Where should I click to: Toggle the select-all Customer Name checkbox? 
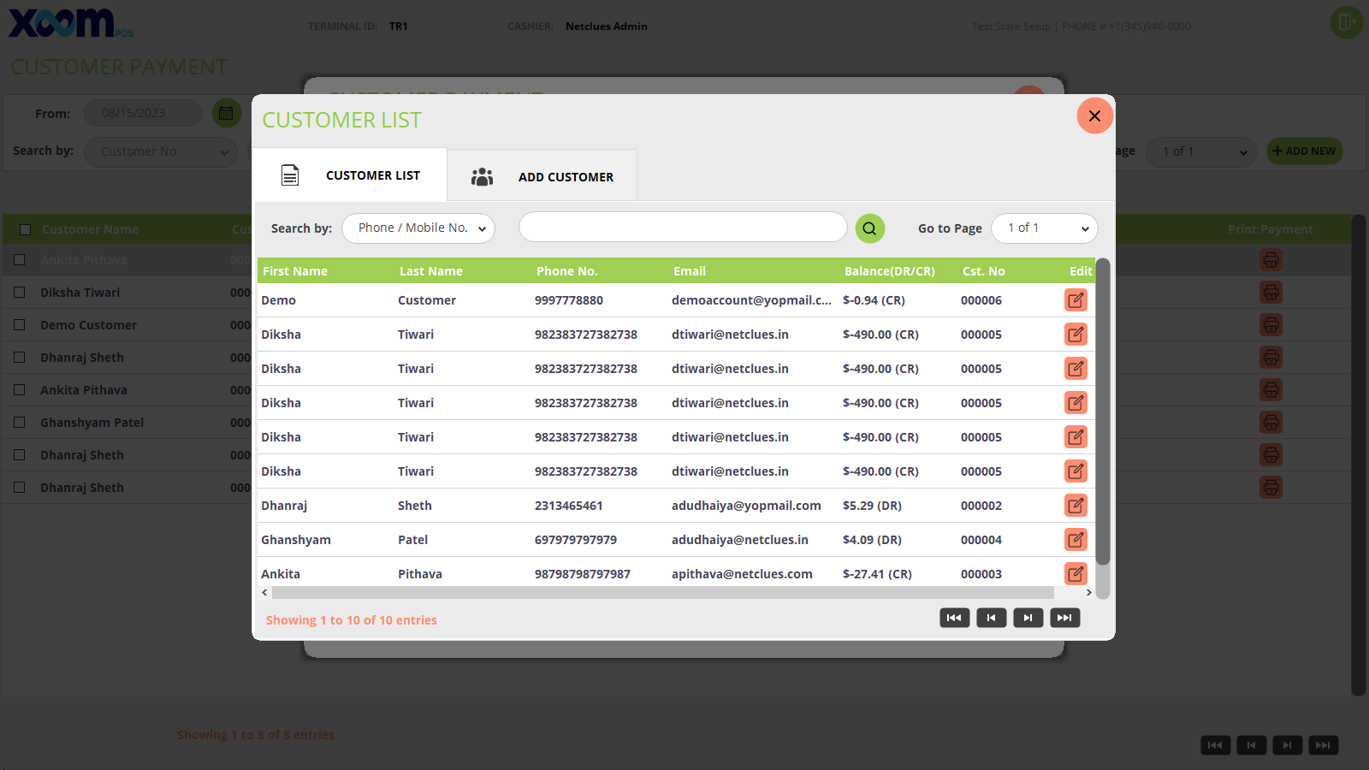click(x=25, y=229)
